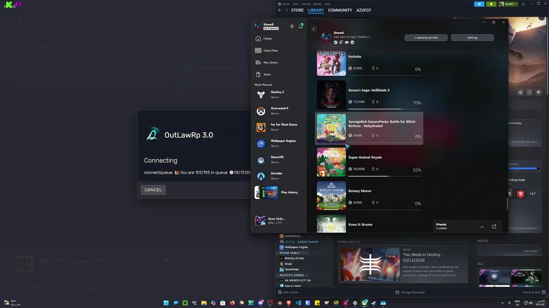Select Aimlabs in Most Recent list
549x308 pixels.
(279, 176)
